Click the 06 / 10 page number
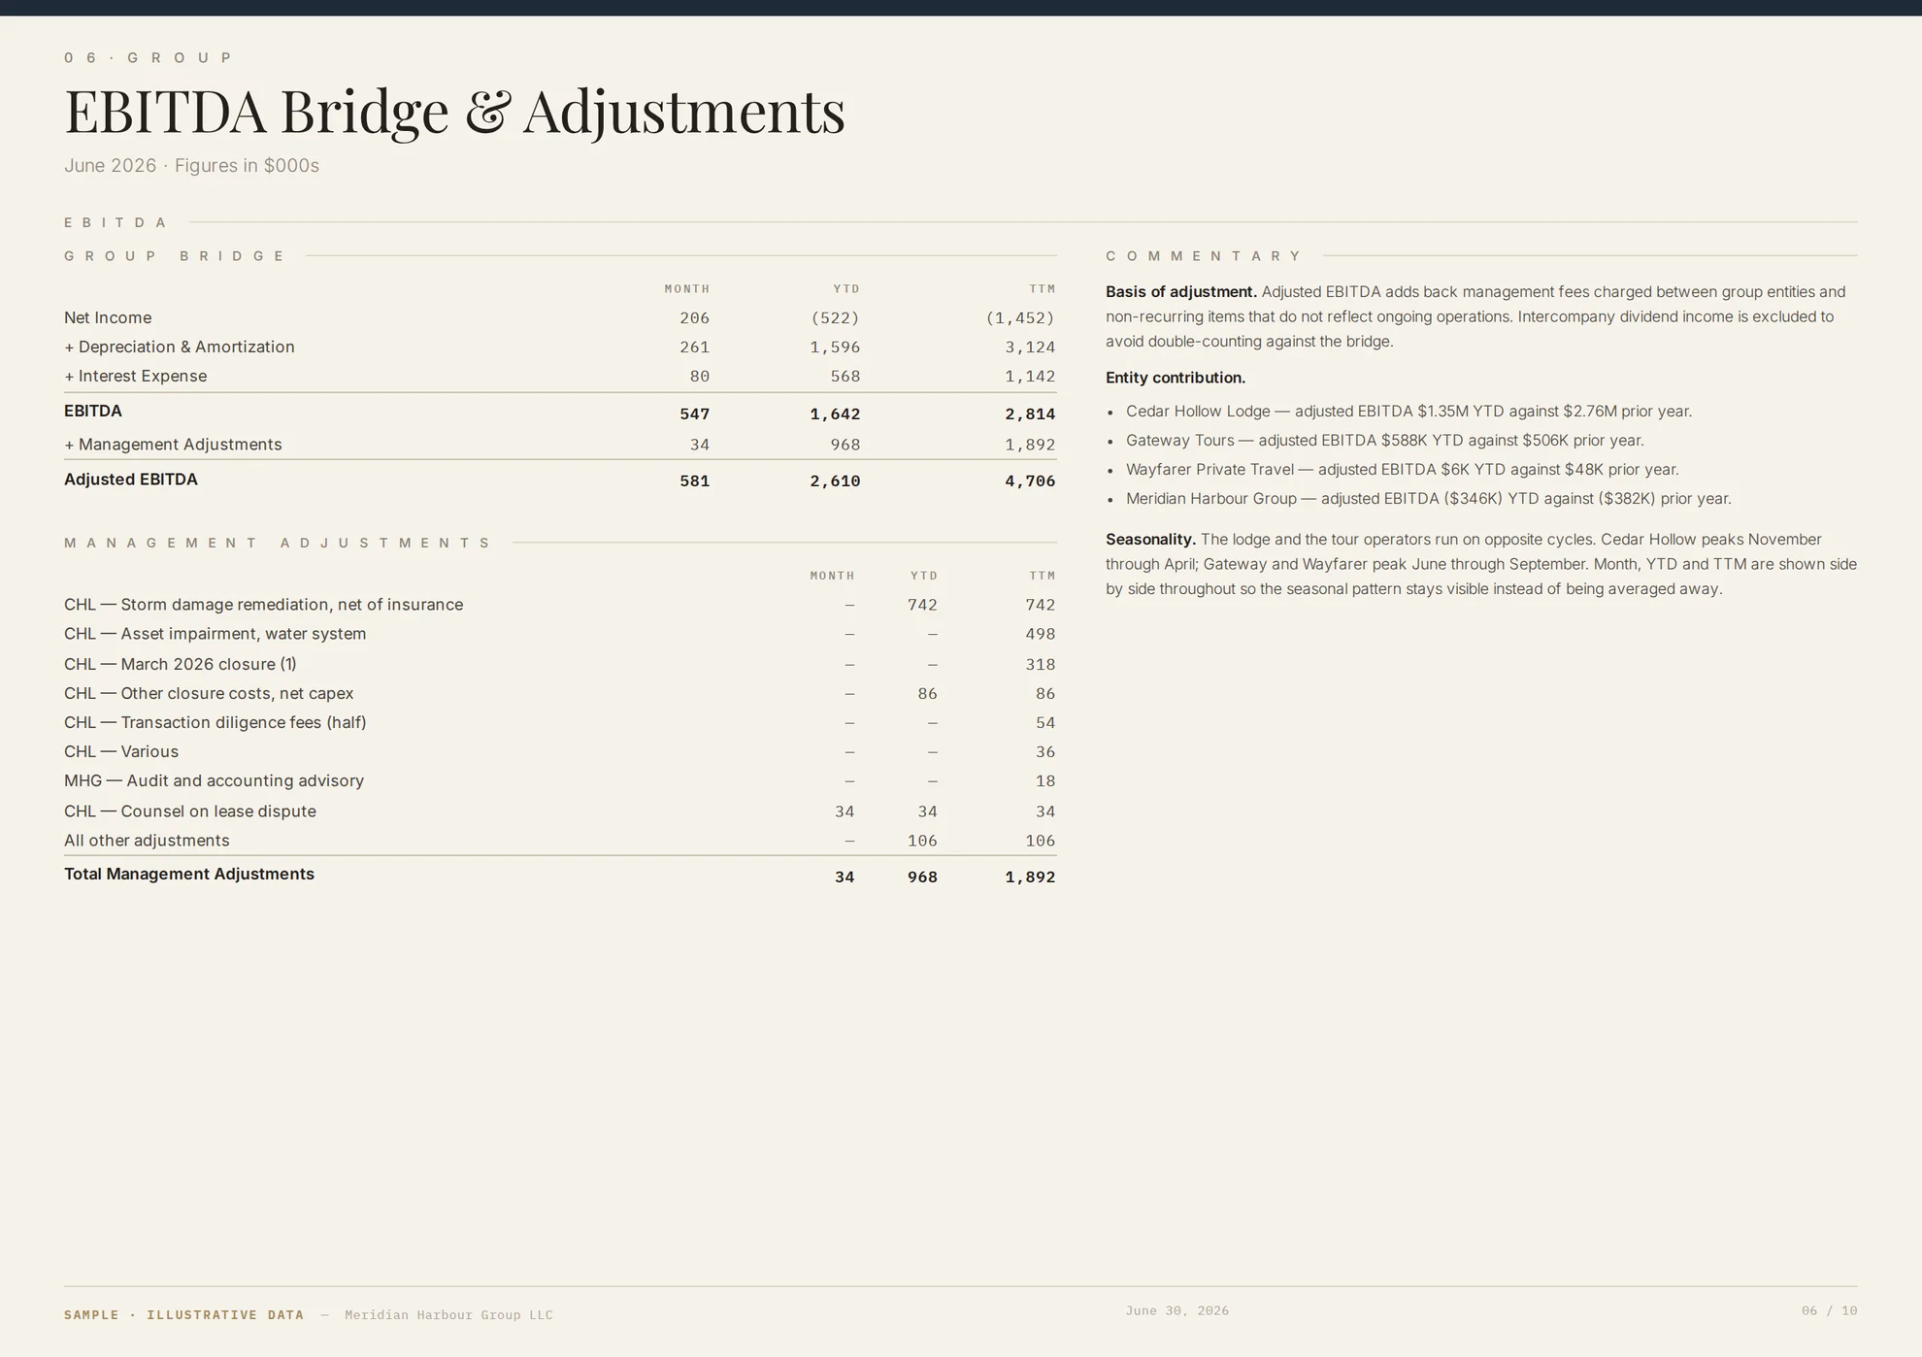The image size is (1922, 1357). 1829,1310
